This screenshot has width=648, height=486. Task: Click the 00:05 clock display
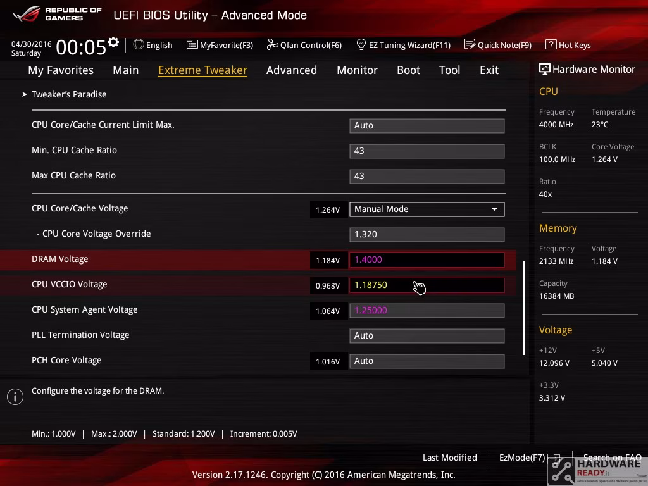(x=81, y=47)
